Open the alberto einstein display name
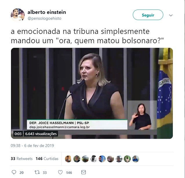This screenshot has width=185, height=178. coord(47,12)
